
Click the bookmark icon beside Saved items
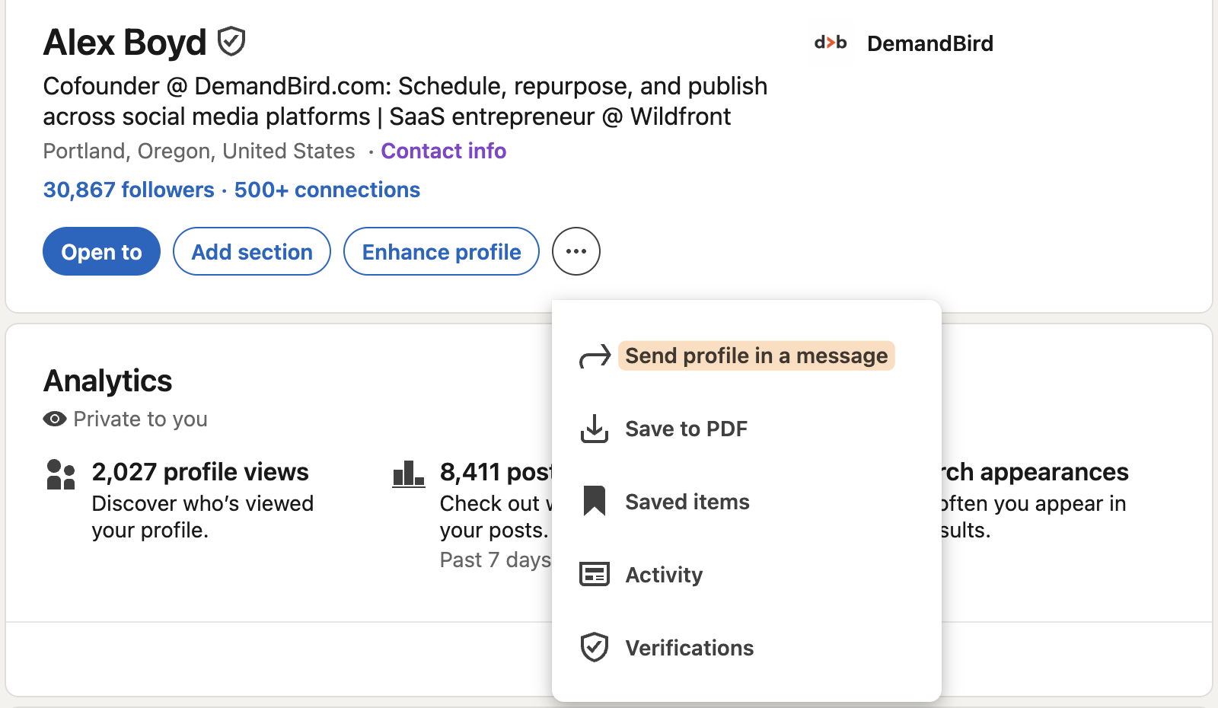point(595,500)
